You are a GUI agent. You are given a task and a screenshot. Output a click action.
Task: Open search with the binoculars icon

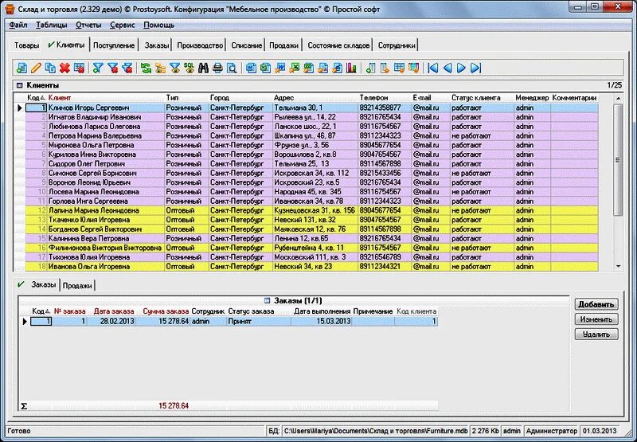[203, 68]
